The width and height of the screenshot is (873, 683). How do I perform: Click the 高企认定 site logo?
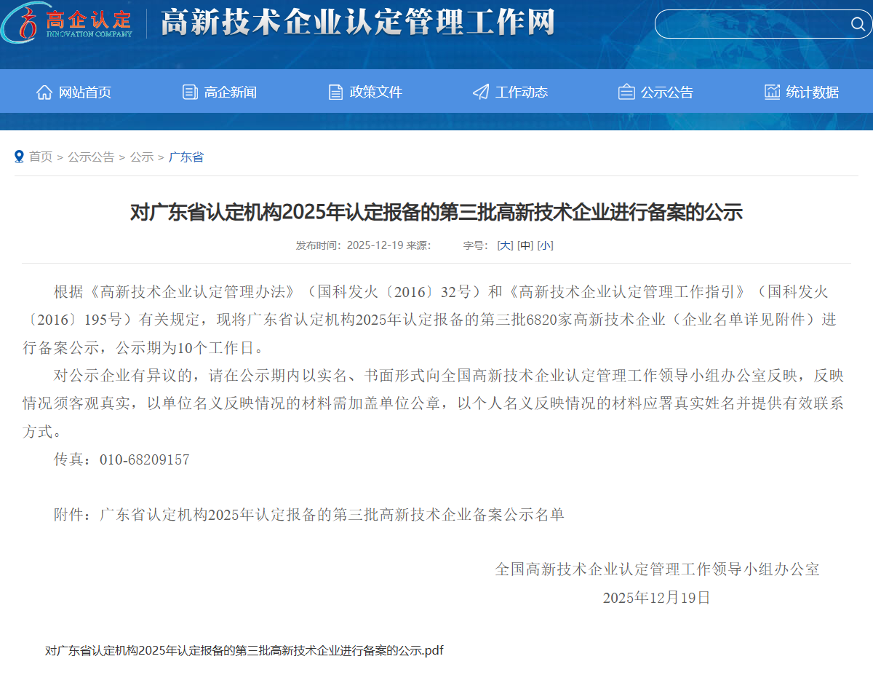[x=65, y=24]
